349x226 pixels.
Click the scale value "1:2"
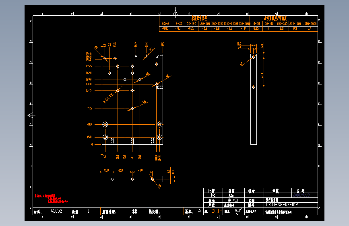213,195
